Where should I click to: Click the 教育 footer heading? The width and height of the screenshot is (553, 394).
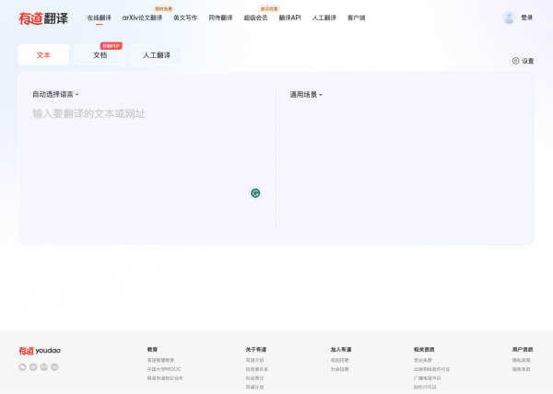pos(152,350)
